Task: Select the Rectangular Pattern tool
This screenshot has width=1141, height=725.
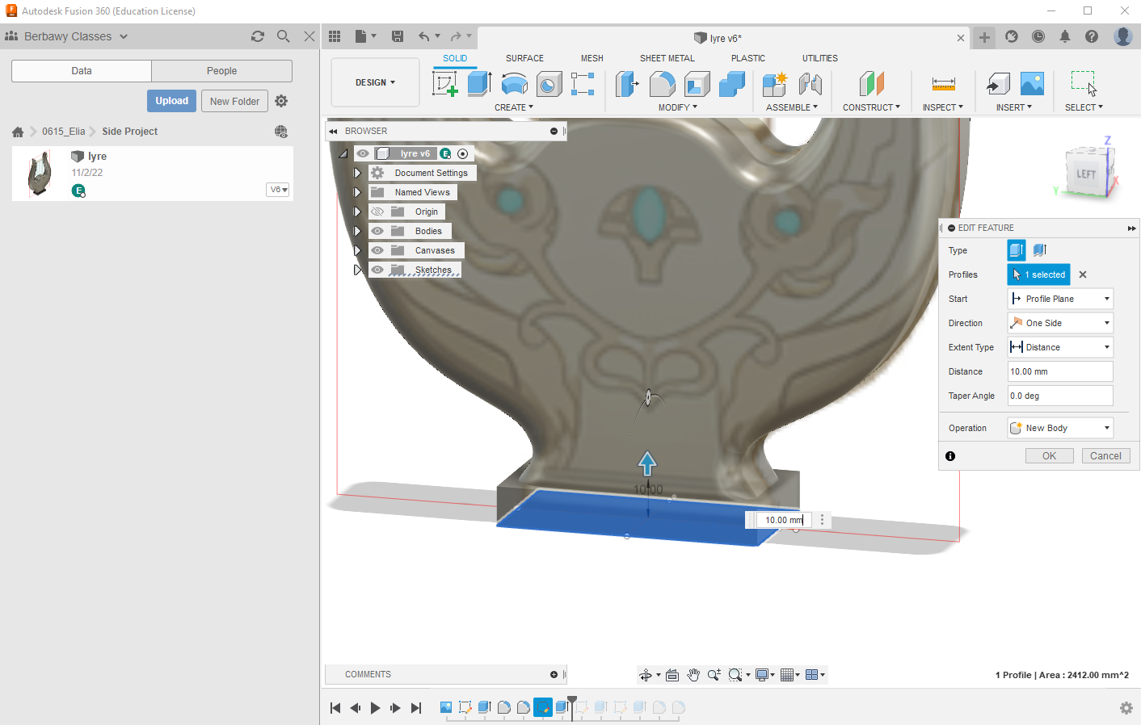Action: (x=583, y=84)
